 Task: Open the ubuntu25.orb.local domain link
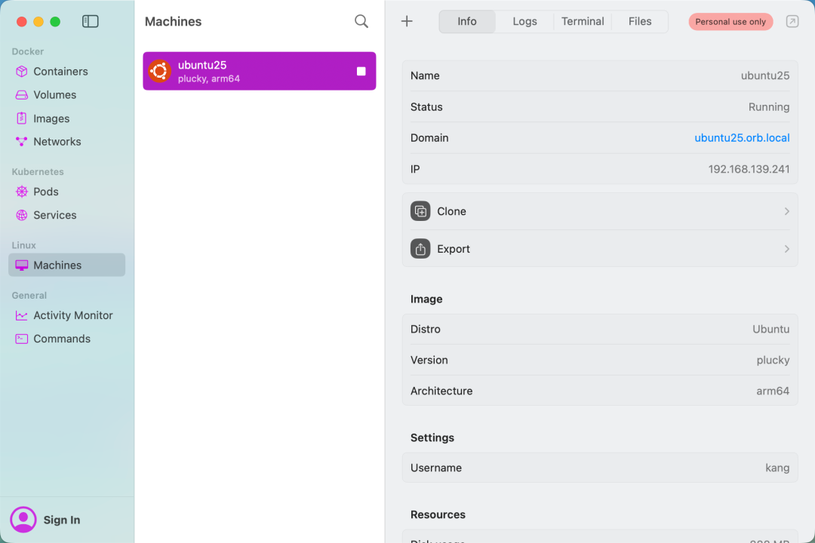(x=742, y=138)
